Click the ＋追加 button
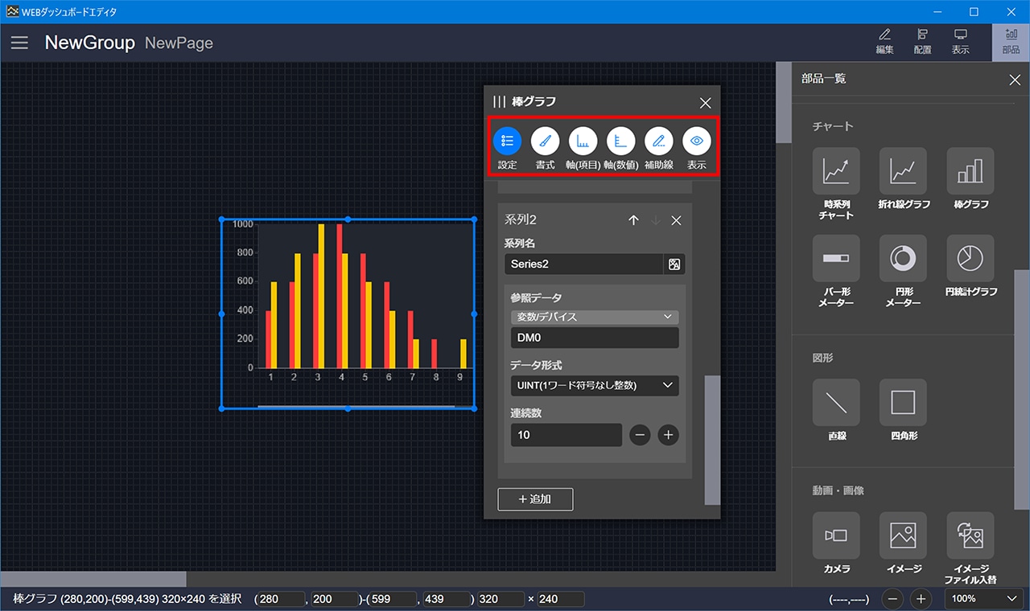Viewport: 1030px width, 611px height. coord(535,499)
